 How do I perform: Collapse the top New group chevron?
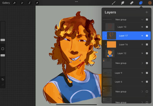142,20
